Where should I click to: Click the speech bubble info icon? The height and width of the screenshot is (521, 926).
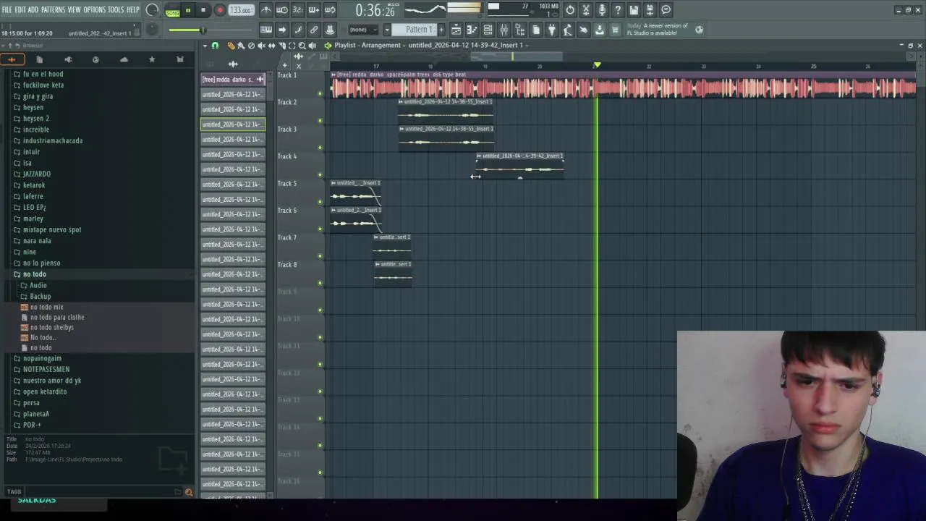click(x=666, y=10)
